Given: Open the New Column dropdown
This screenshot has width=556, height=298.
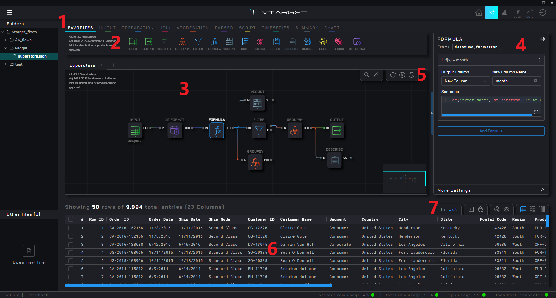Looking at the screenshot, I should (x=465, y=81).
